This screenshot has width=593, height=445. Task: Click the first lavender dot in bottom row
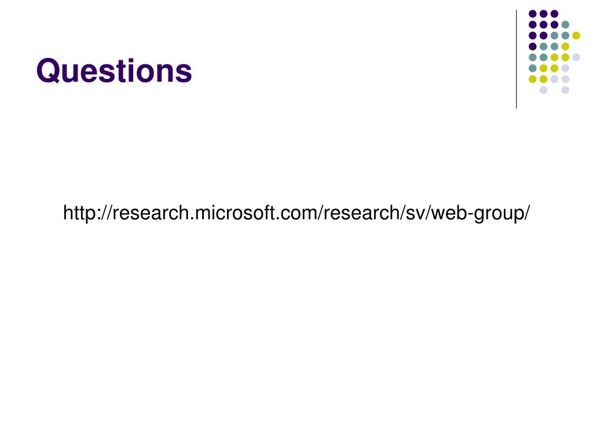click(x=543, y=90)
